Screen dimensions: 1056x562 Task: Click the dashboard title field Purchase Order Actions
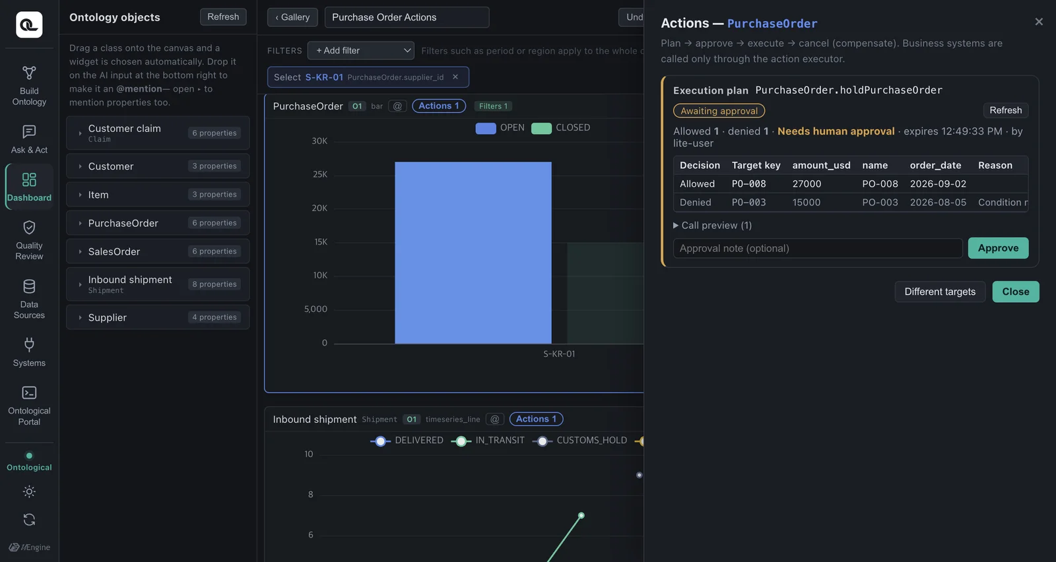tap(407, 17)
